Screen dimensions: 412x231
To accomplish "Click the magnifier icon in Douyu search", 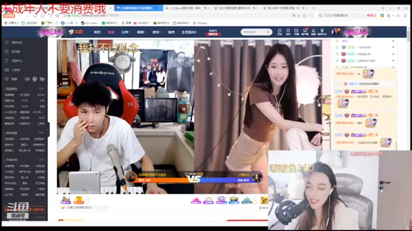I will [268, 32].
